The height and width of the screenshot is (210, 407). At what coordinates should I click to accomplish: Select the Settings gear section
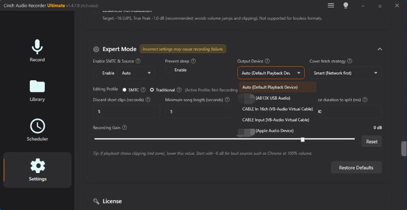point(38,170)
